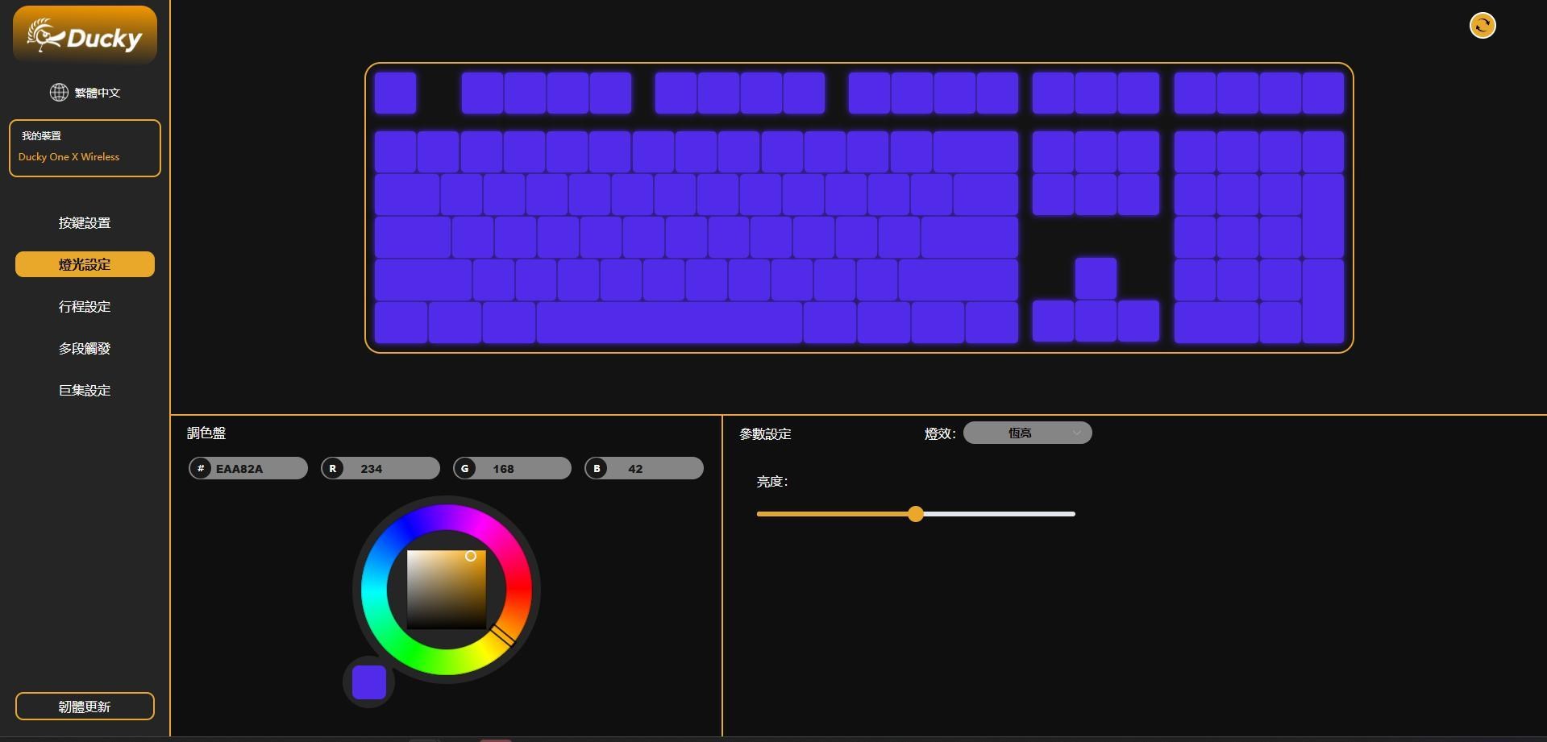Select the main Enter key on keyboard preview
The width and height of the screenshot is (1547, 742).
pyautogui.click(x=969, y=237)
